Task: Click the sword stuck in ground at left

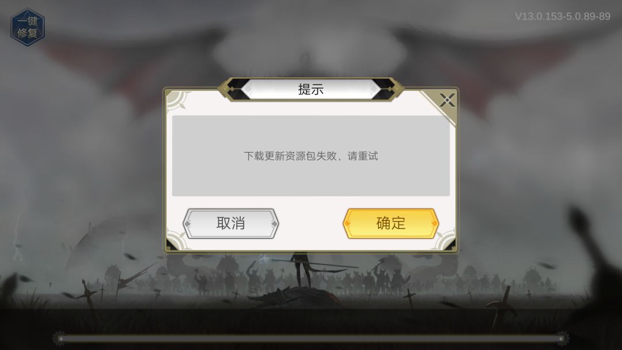Action: click(x=88, y=295)
